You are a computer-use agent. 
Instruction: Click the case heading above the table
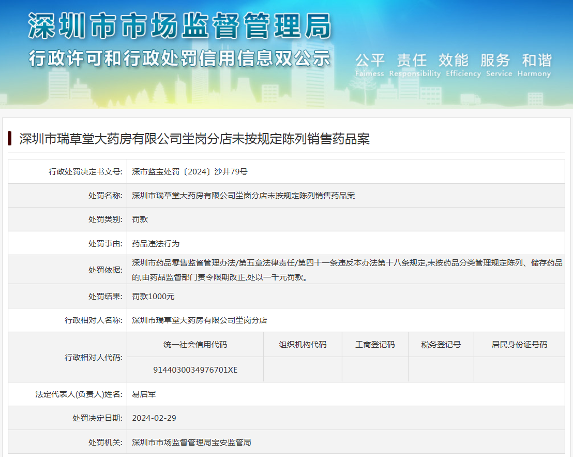[x=194, y=139]
